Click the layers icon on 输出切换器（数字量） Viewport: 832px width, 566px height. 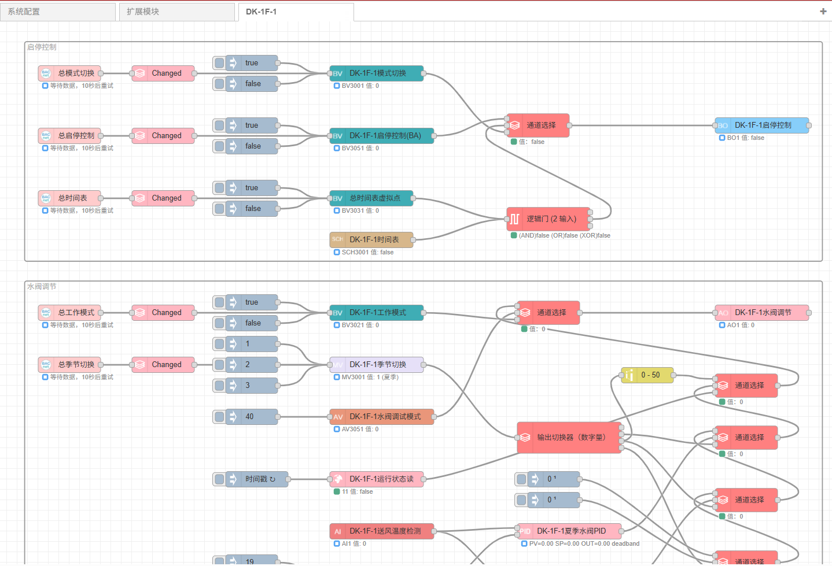[525, 438]
